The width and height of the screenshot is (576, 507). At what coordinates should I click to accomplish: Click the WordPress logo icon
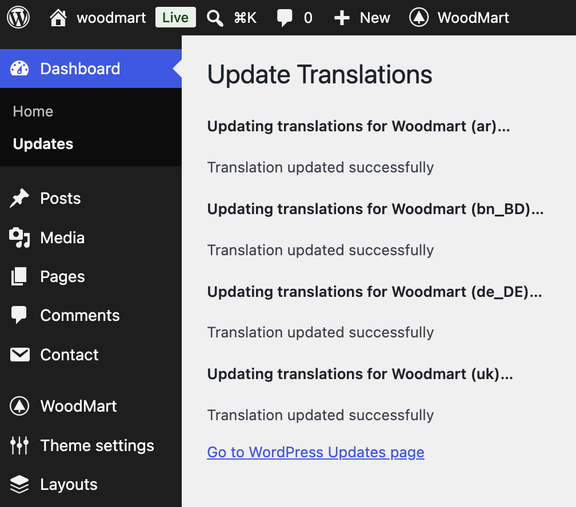coord(18,17)
